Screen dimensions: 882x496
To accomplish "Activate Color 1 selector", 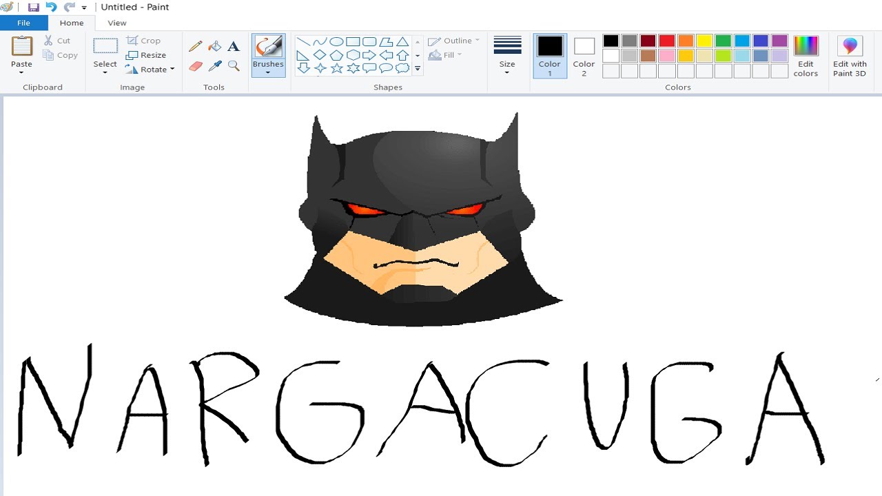I will (x=550, y=56).
